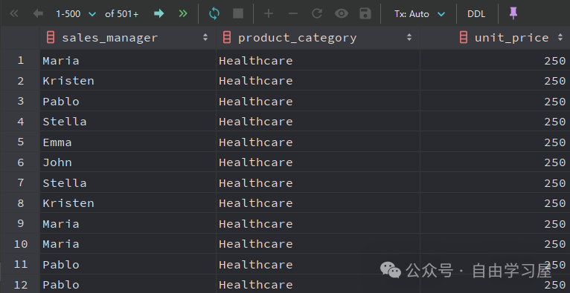Go to first page double arrow
This screenshot has height=293, width=570.
pos(14,14)
